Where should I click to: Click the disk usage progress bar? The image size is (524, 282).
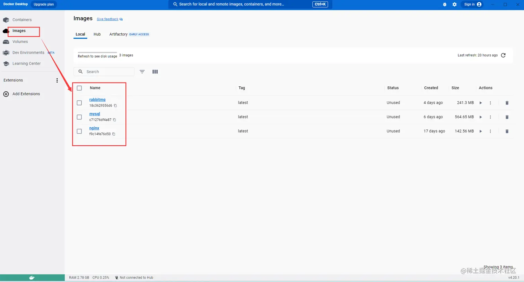click(97, 52)
